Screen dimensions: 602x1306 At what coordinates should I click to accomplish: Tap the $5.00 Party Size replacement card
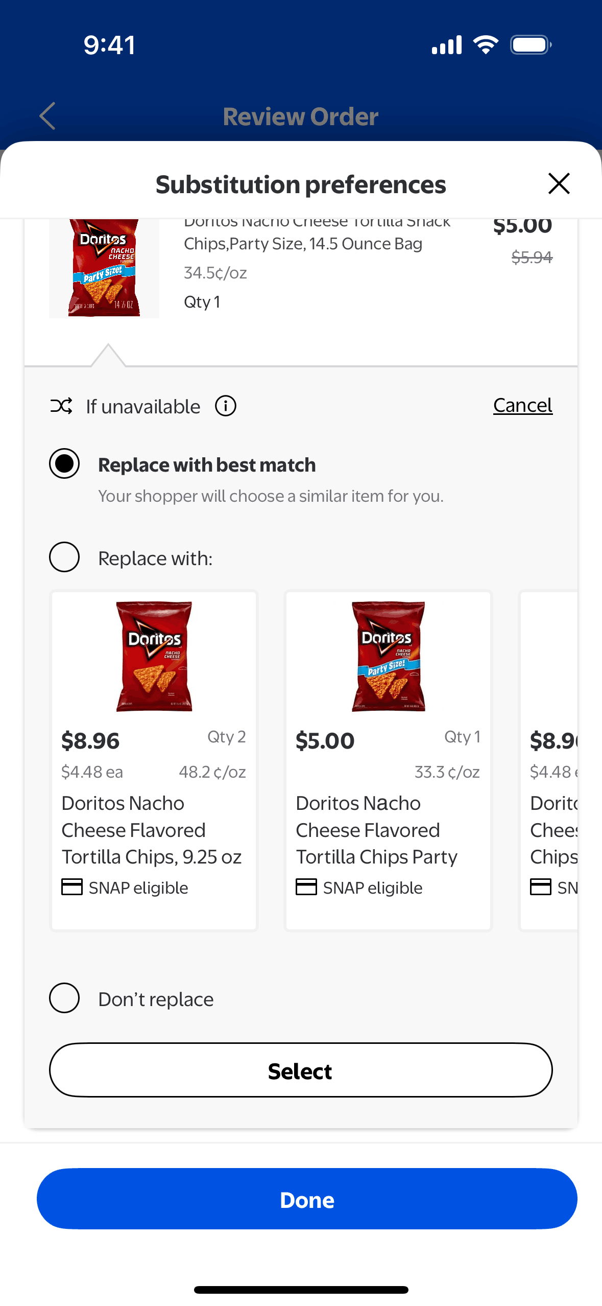click(388, 760)
